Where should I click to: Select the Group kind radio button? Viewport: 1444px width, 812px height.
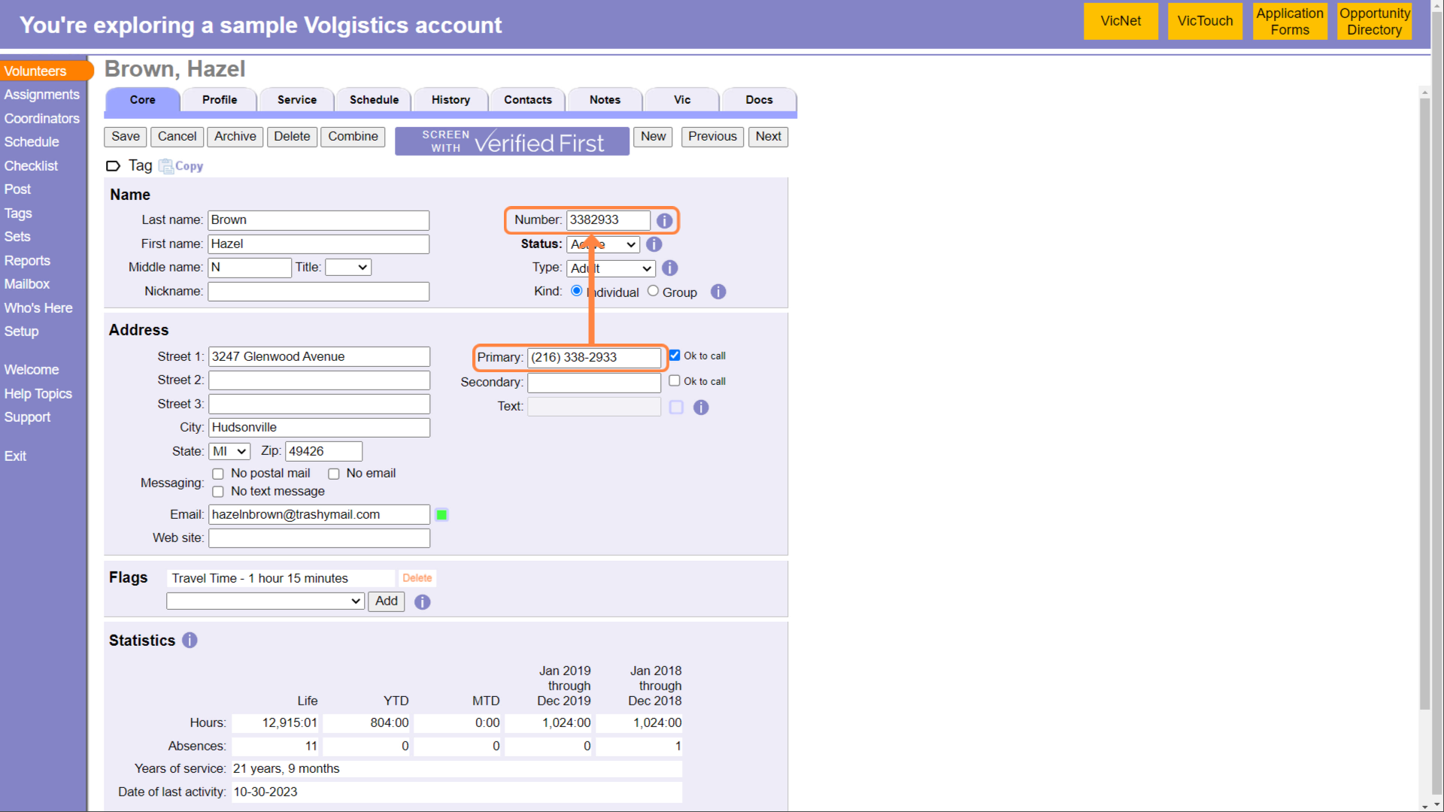click(x=653, y=291)
